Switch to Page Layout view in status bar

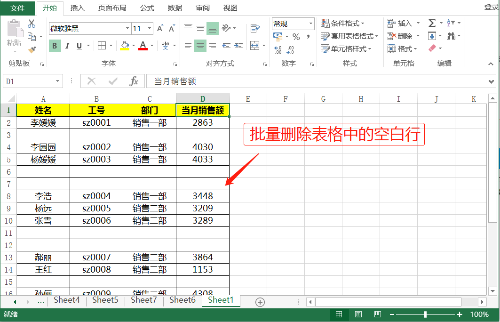point(358,314)
